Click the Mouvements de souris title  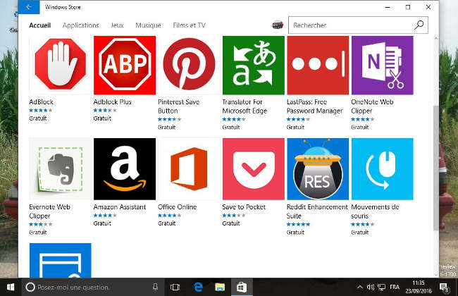(375, 211)
